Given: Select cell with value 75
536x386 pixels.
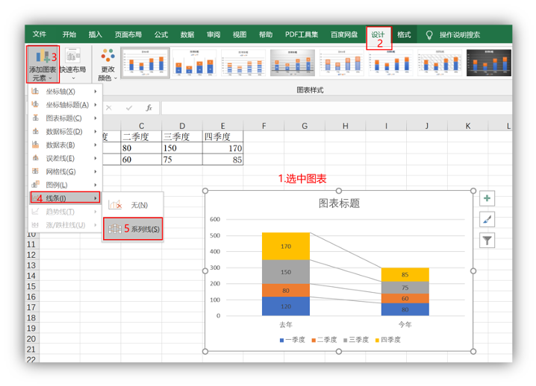Looking at the screenshot, I should pos(182,159).
